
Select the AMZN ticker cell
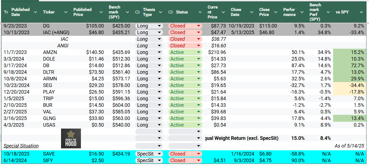pos(51,52)
